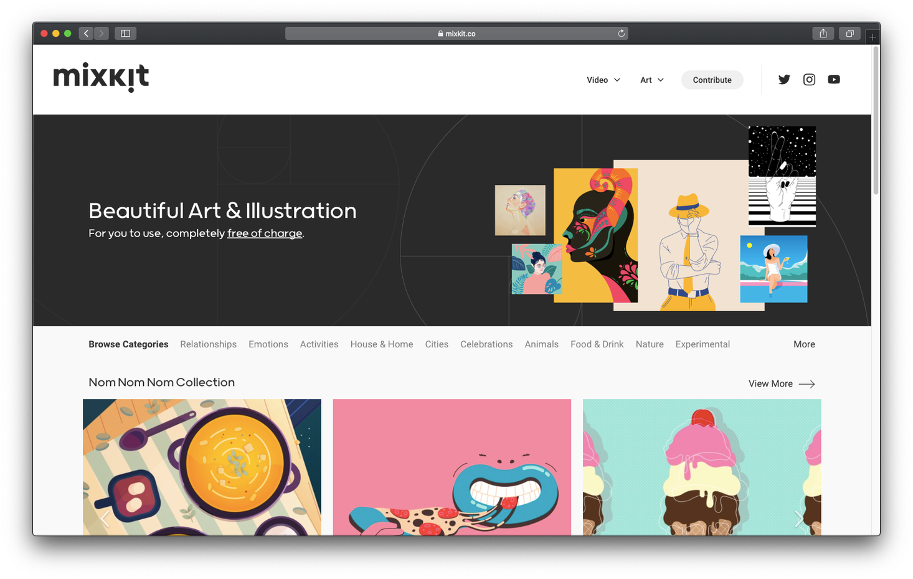Reload the page in Safari
Screen dimensions: 913x579
(621, 34)
